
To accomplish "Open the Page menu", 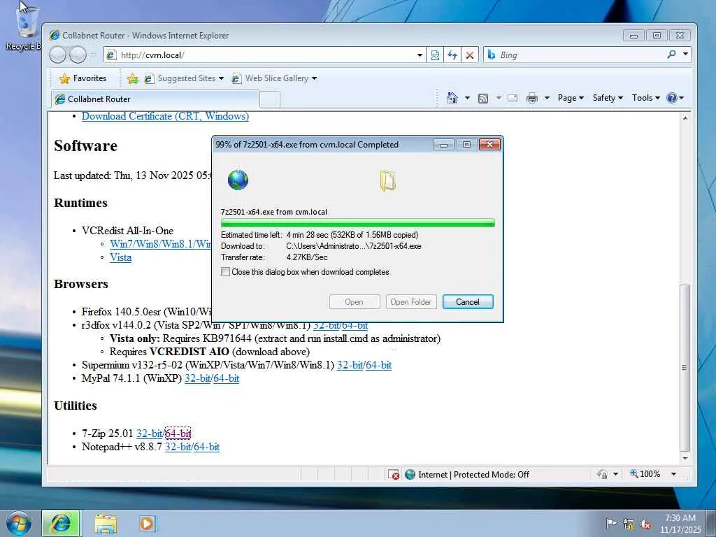I will tap(571, 98).
